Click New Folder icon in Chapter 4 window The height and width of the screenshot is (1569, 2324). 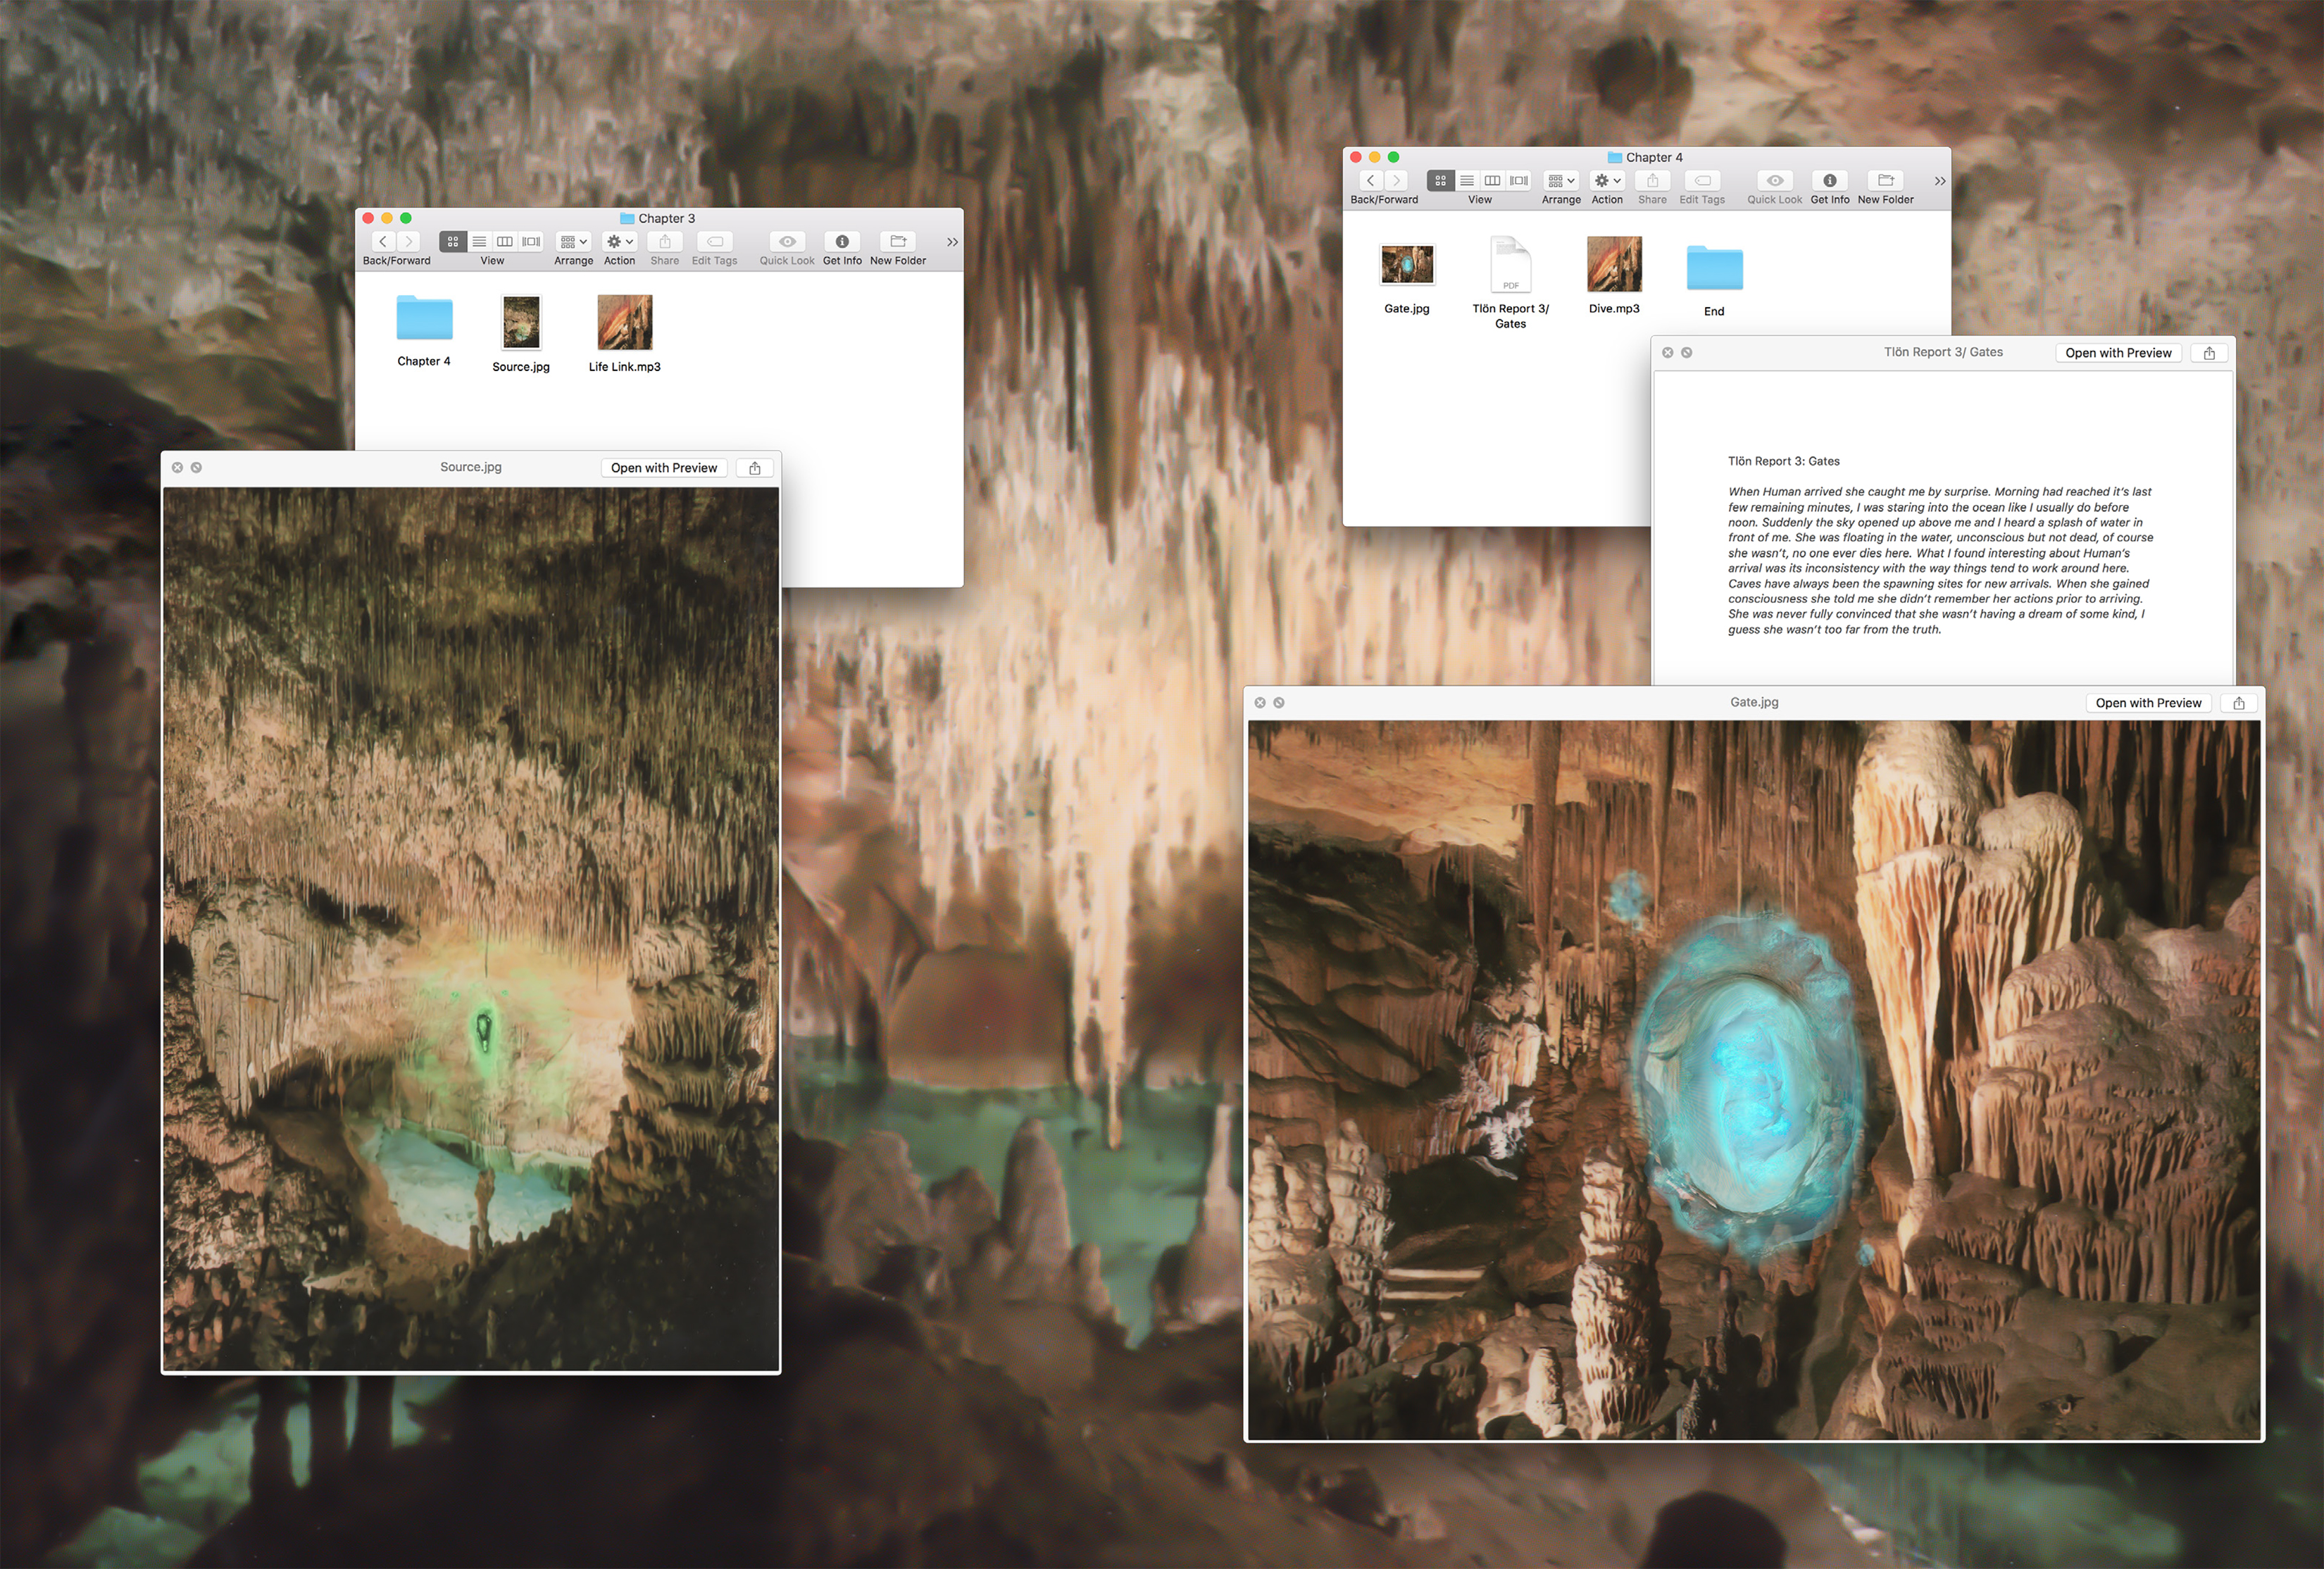1885,181
